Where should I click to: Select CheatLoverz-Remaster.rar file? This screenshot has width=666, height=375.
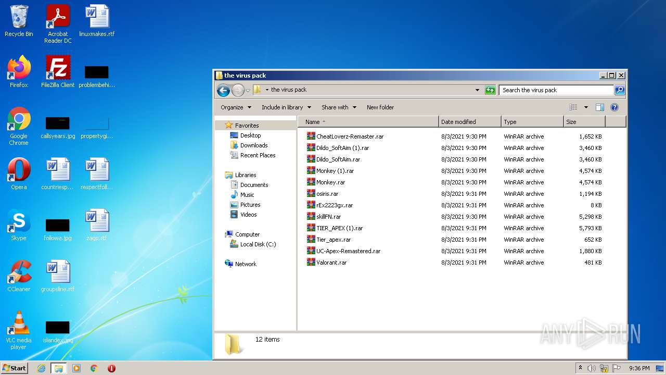tap(350, 136)
